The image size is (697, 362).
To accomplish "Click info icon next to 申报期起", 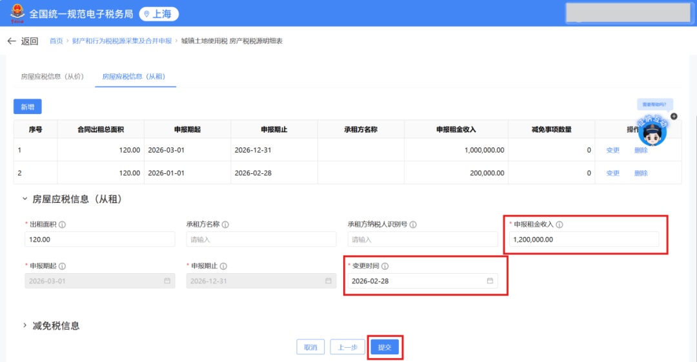I will pos(63,266).
